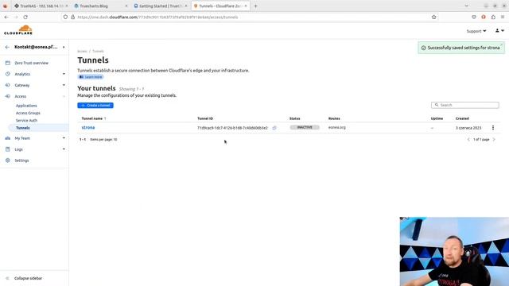Open Access Groups in the sidebar
Image resolution: width=509 pixels, height=286 pixels.
pyautogui.click(x=28, y=113)
